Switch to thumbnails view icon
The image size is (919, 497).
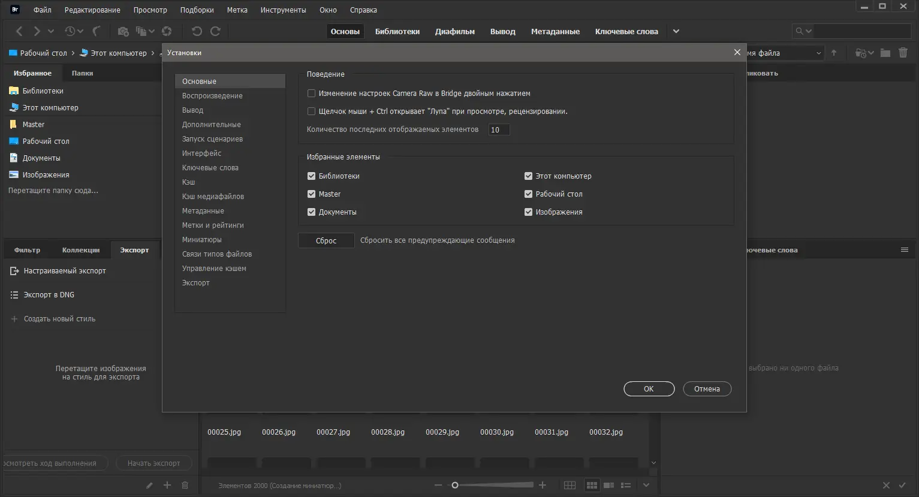pos(592,485)
